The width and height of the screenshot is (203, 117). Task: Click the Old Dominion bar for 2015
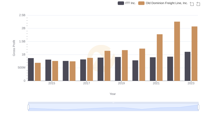[x=55, y=71]
